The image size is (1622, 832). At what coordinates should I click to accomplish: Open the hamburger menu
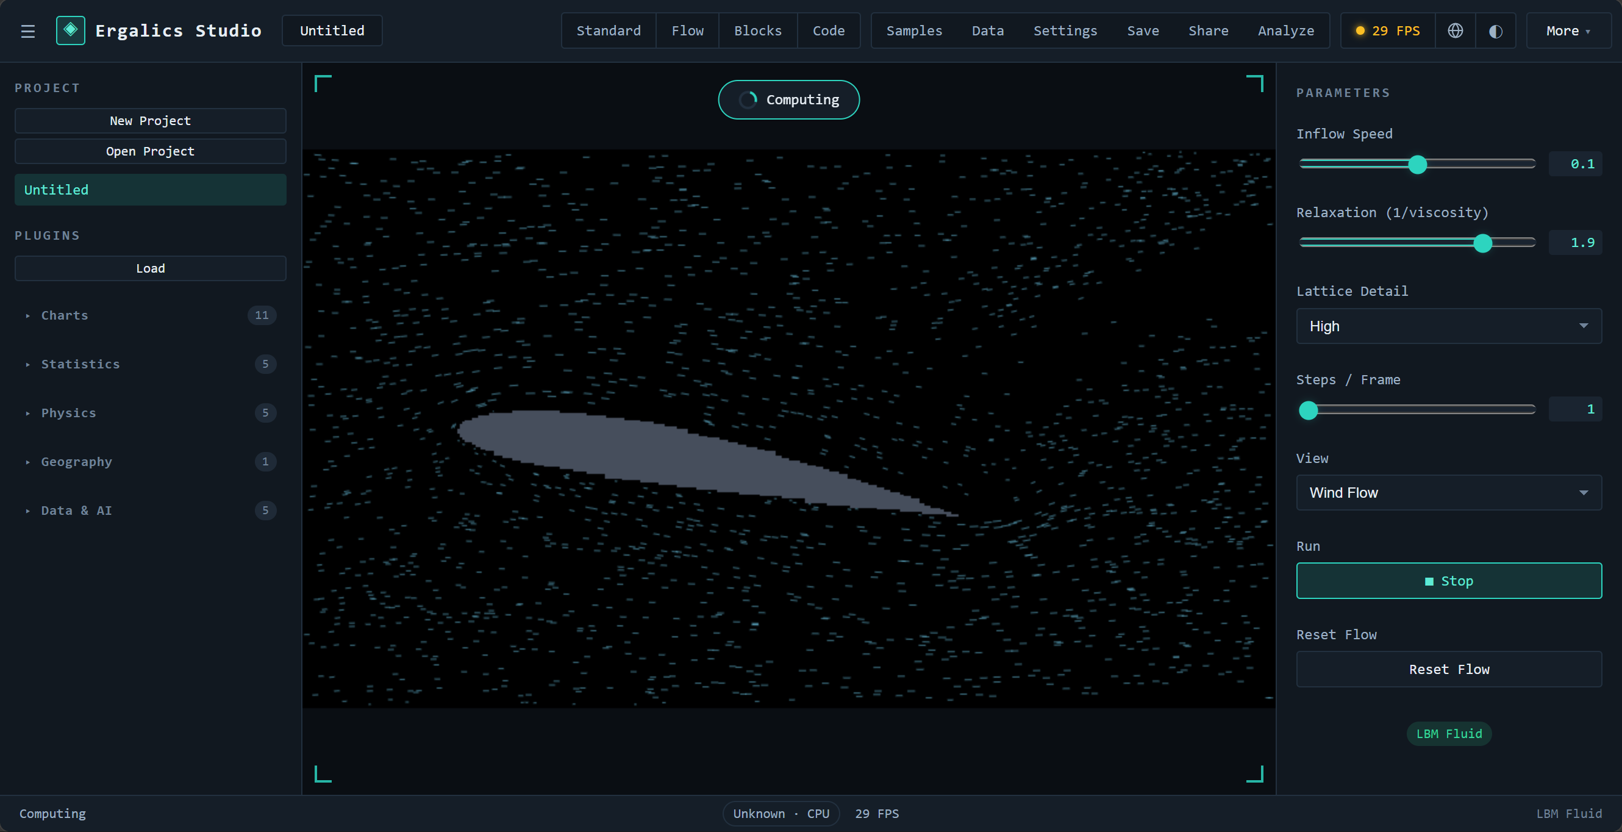click(x=27, y=31)
